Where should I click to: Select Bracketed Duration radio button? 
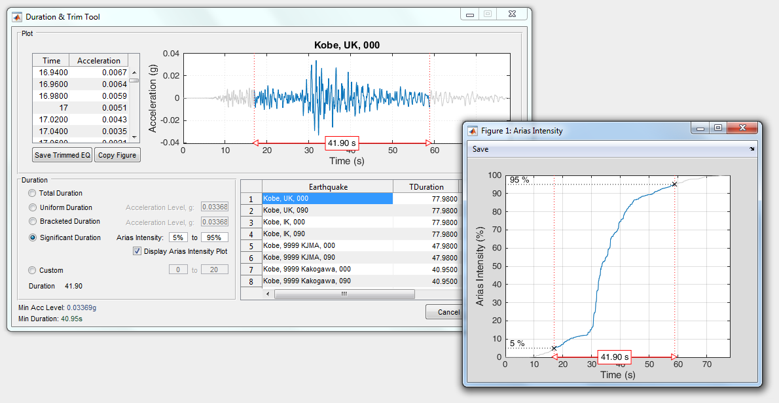pos(33,222)
